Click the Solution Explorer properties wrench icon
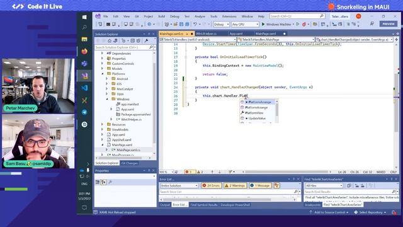Screen dimensions: 403x227 point(146,40)
